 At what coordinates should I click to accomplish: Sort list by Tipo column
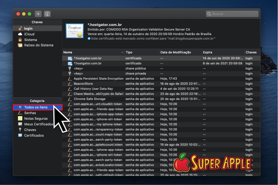(129, 52)
